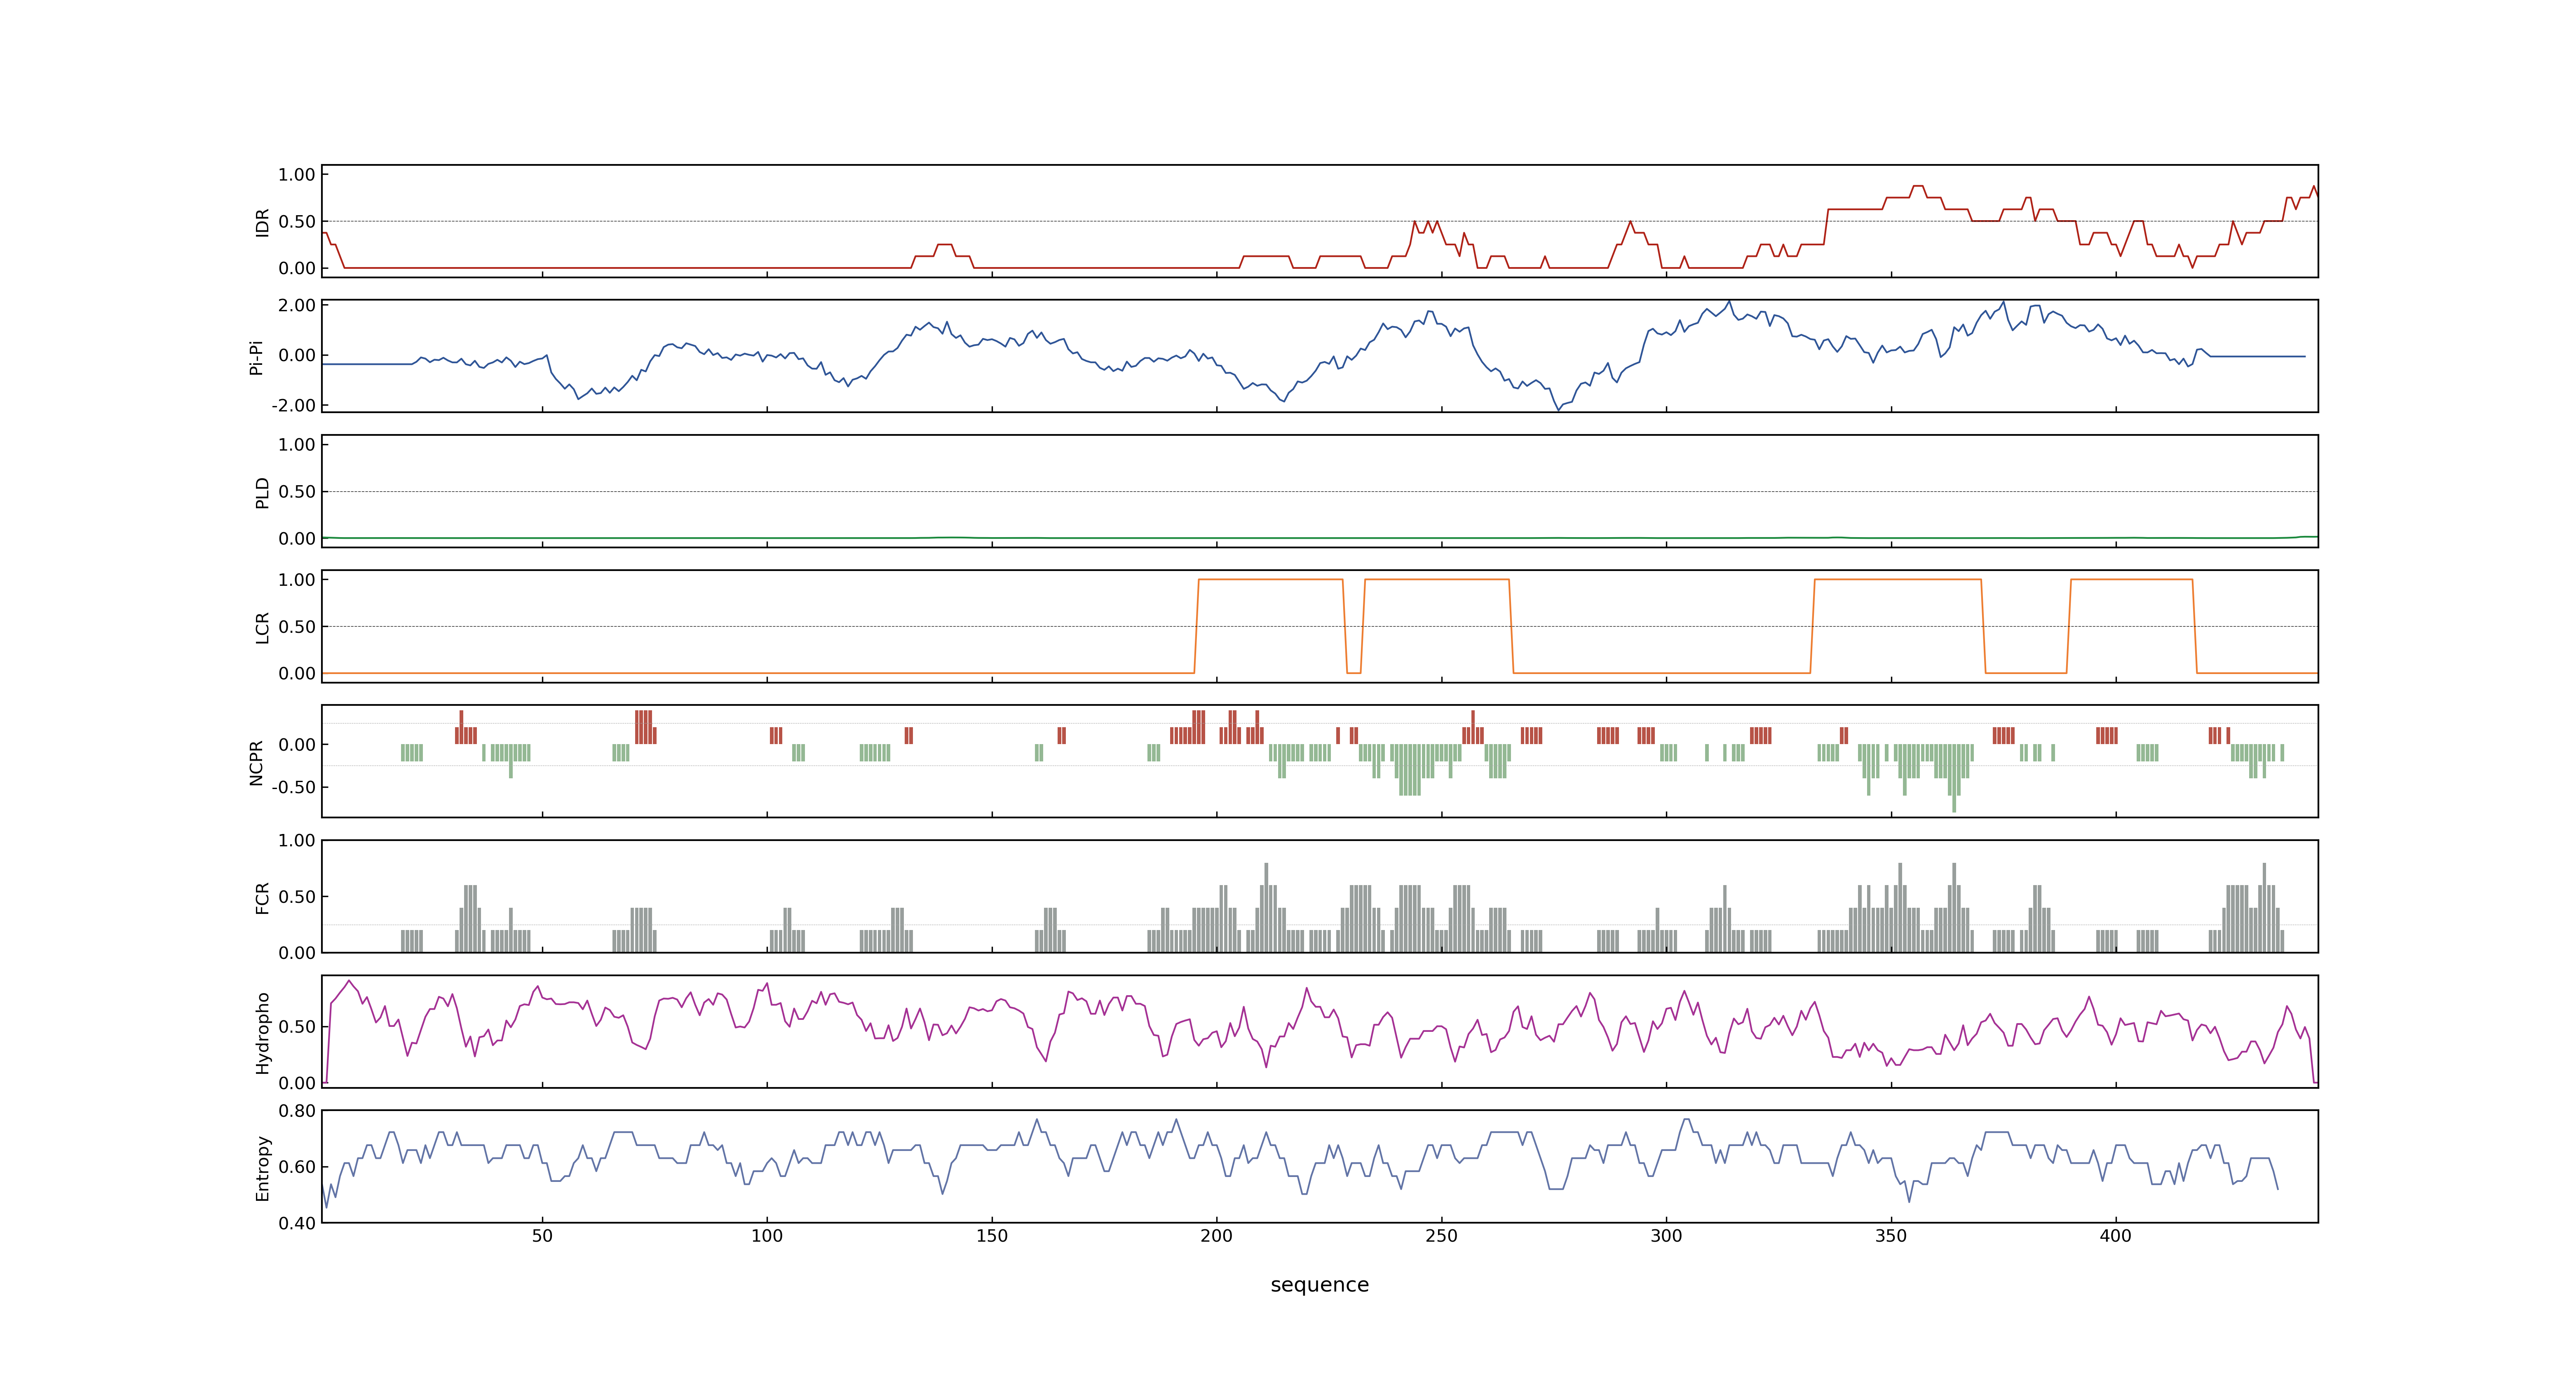Click the 0.50 tick on LCR axis
The height and width of the screenshot is (1374, 2576).
297,627
